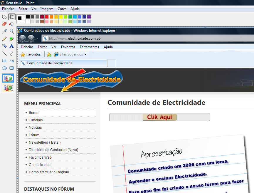Click the Internet Explorer logo in the browser title bar
The image size is (254, 193).
(x=21, y=31)
